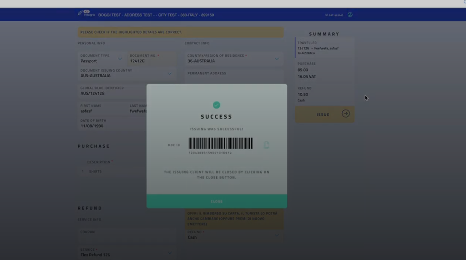
Task: Click the 89.00 purchase amount in Summary
Action: [303, 70]
